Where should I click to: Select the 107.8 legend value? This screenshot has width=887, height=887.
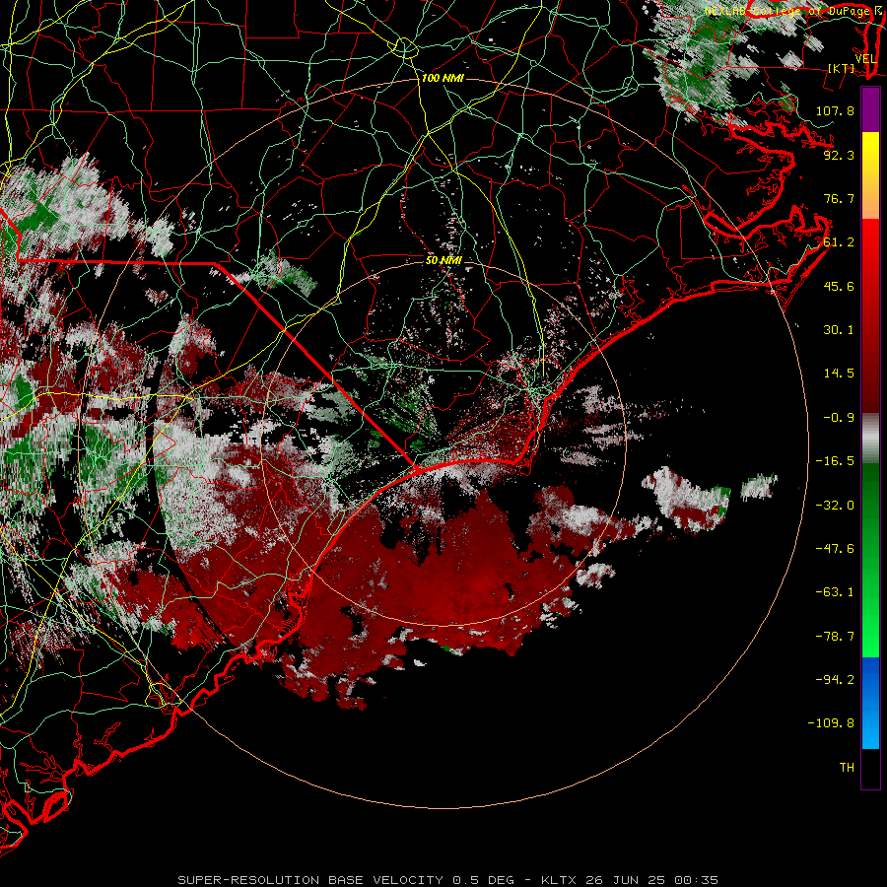(835, 110)
